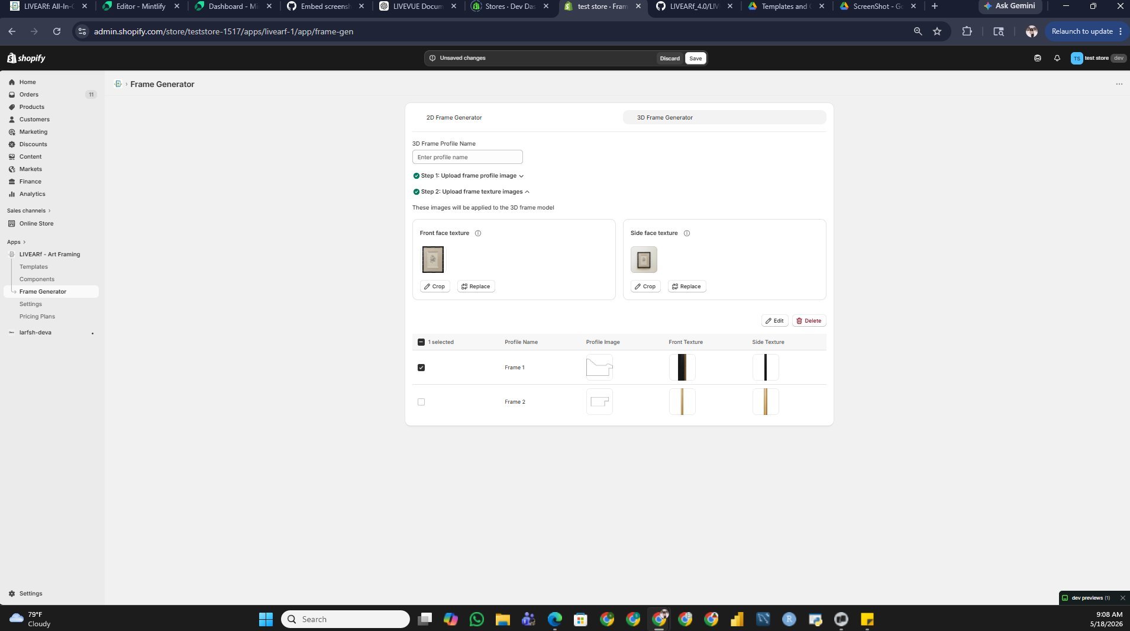
Task: Open the test store account menu
Action: 1098,58
